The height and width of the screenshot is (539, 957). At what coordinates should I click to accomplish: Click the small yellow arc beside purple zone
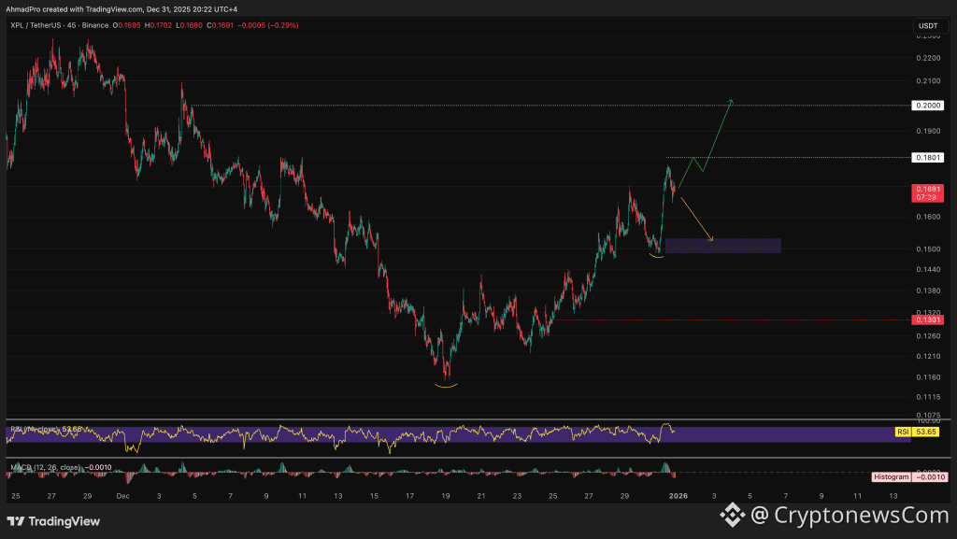coord(657,255)
